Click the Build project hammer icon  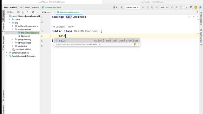click(x=121, y=7)
